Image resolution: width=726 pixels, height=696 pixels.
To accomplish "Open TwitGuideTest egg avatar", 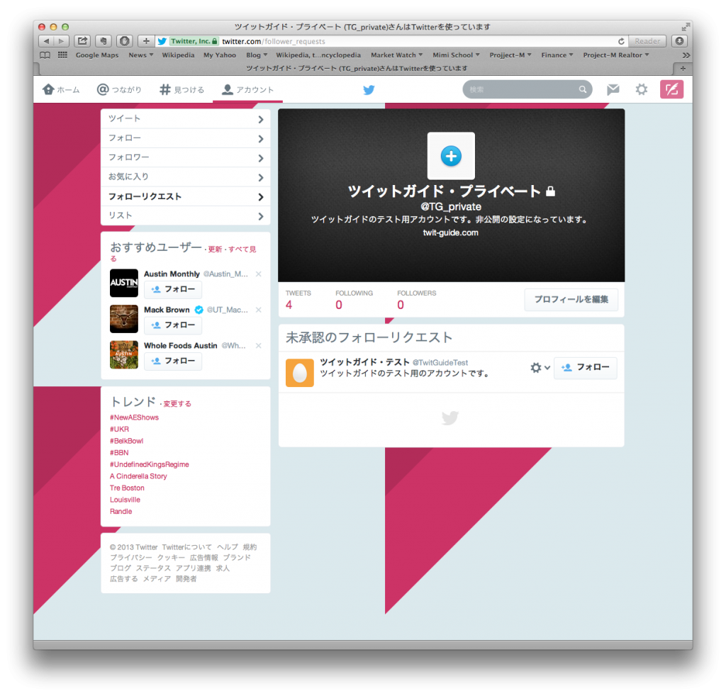I will pyautogui.click(x=300, y=373).
